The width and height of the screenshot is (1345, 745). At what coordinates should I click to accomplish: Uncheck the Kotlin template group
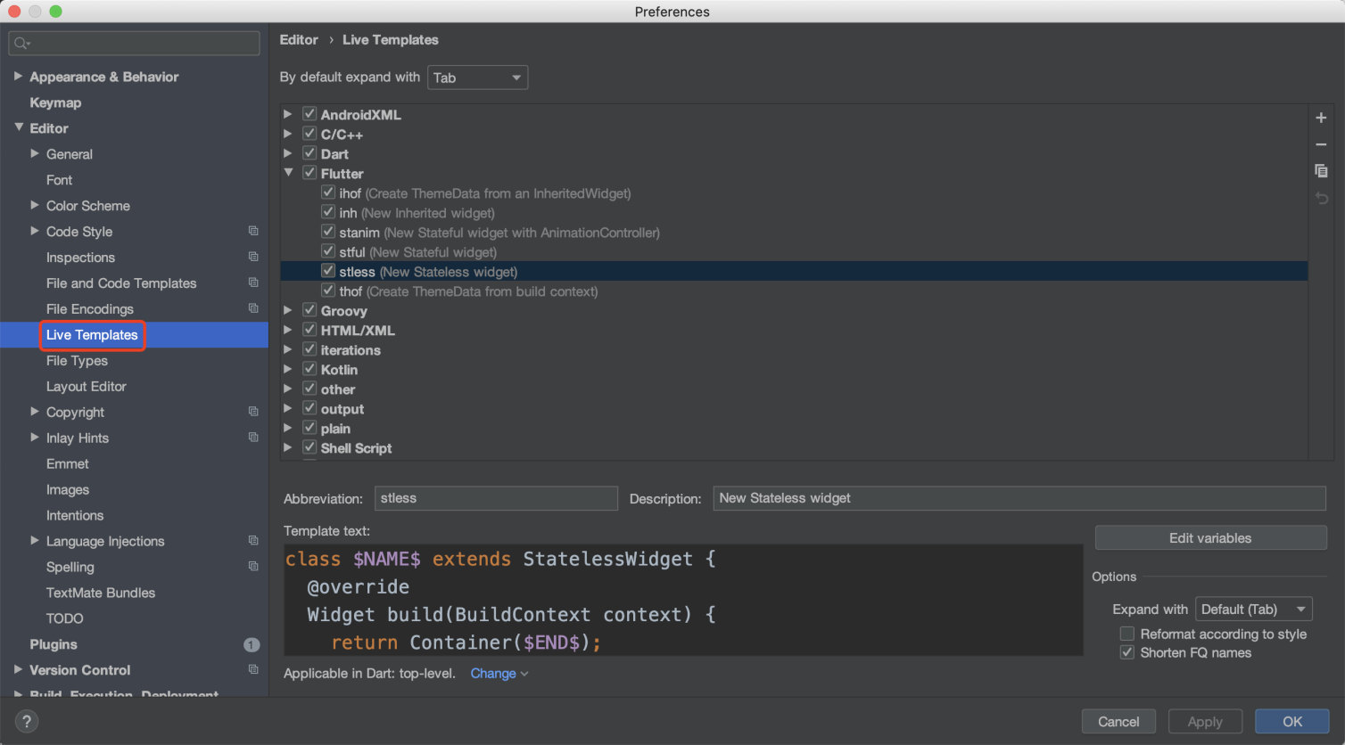click(309, 369)
